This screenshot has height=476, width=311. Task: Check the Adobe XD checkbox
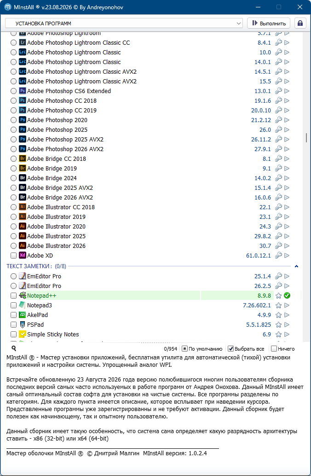pos(13,256)
